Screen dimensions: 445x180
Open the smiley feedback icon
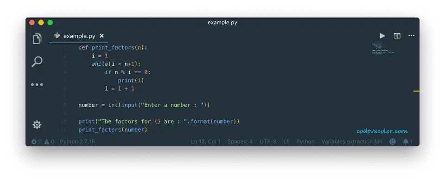(x=393, y=141)
